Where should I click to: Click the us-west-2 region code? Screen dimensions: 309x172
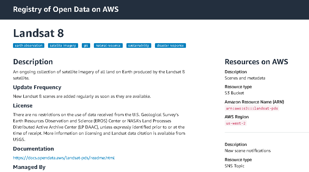(x=236, y=123)
